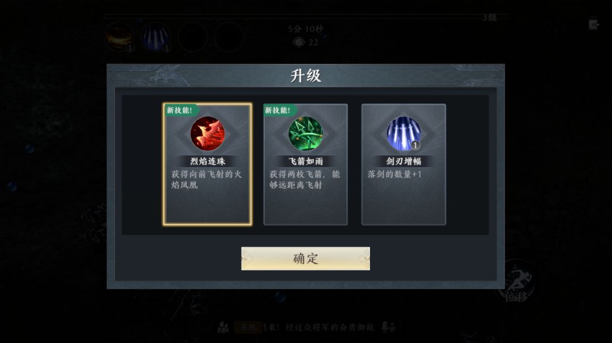Tap the gold ring skill slot icon

119,37
